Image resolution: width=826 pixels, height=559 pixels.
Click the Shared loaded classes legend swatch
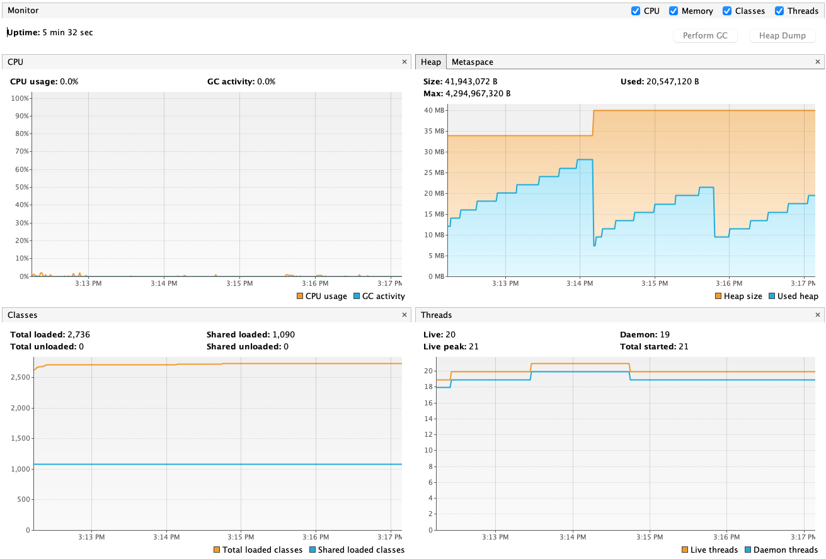pyautogui.click(x=312, y=550)
